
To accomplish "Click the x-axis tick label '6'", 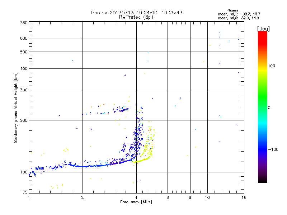I will click(x=168, y=197).
